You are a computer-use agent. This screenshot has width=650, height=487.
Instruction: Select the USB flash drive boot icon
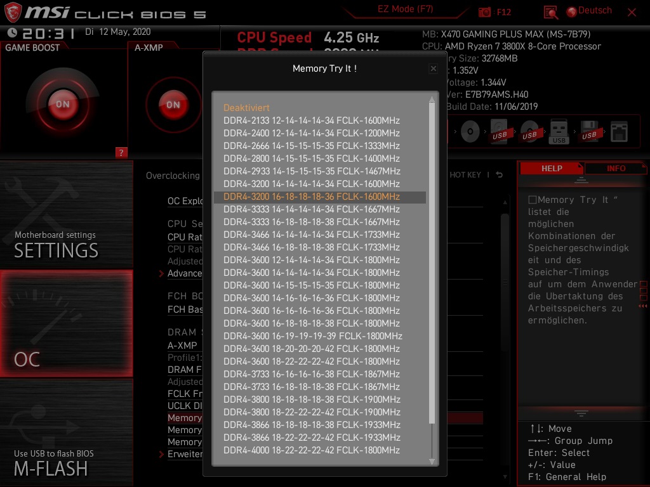click(559, 133)
